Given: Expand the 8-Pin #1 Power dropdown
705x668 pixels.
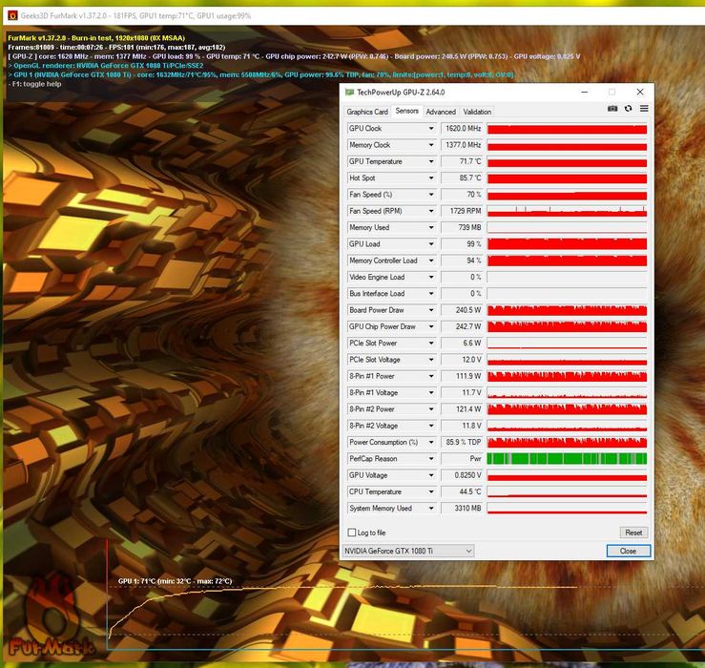Looking at the screenshot, I should click(x=431, y=376).
